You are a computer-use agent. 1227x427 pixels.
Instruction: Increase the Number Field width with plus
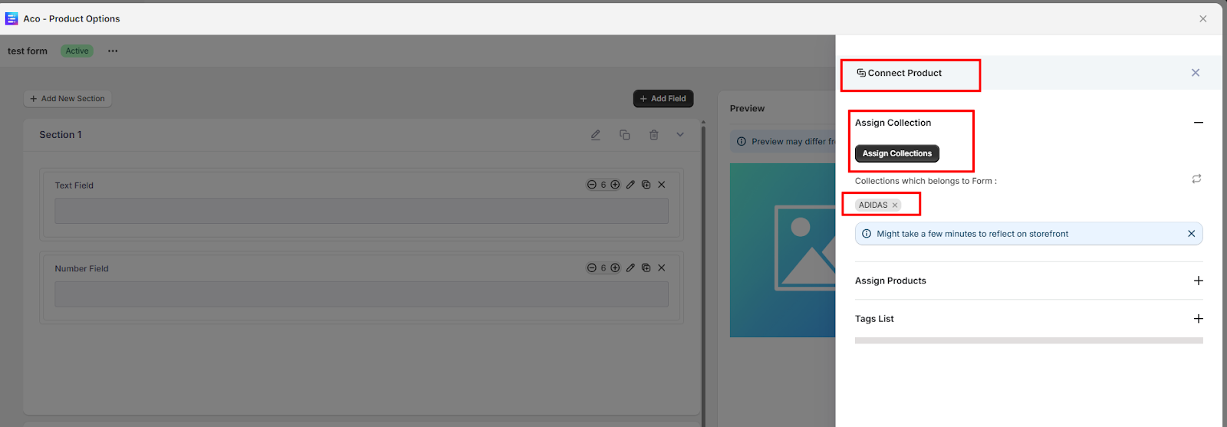(615, 268)
